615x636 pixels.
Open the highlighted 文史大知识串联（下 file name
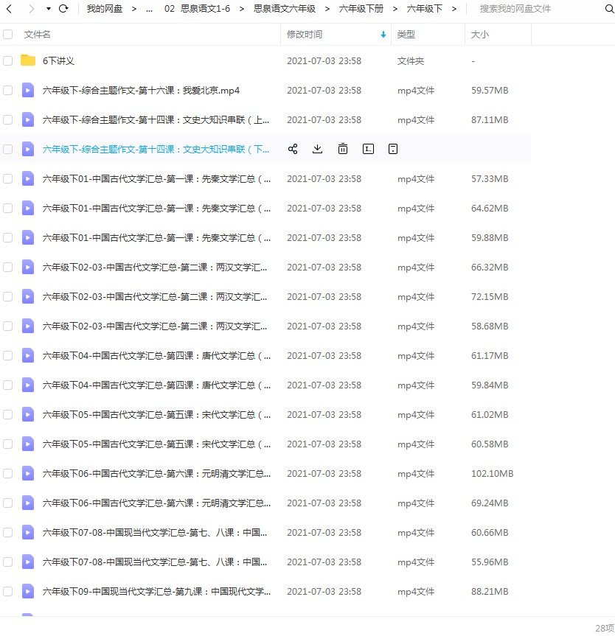[156, 150]
